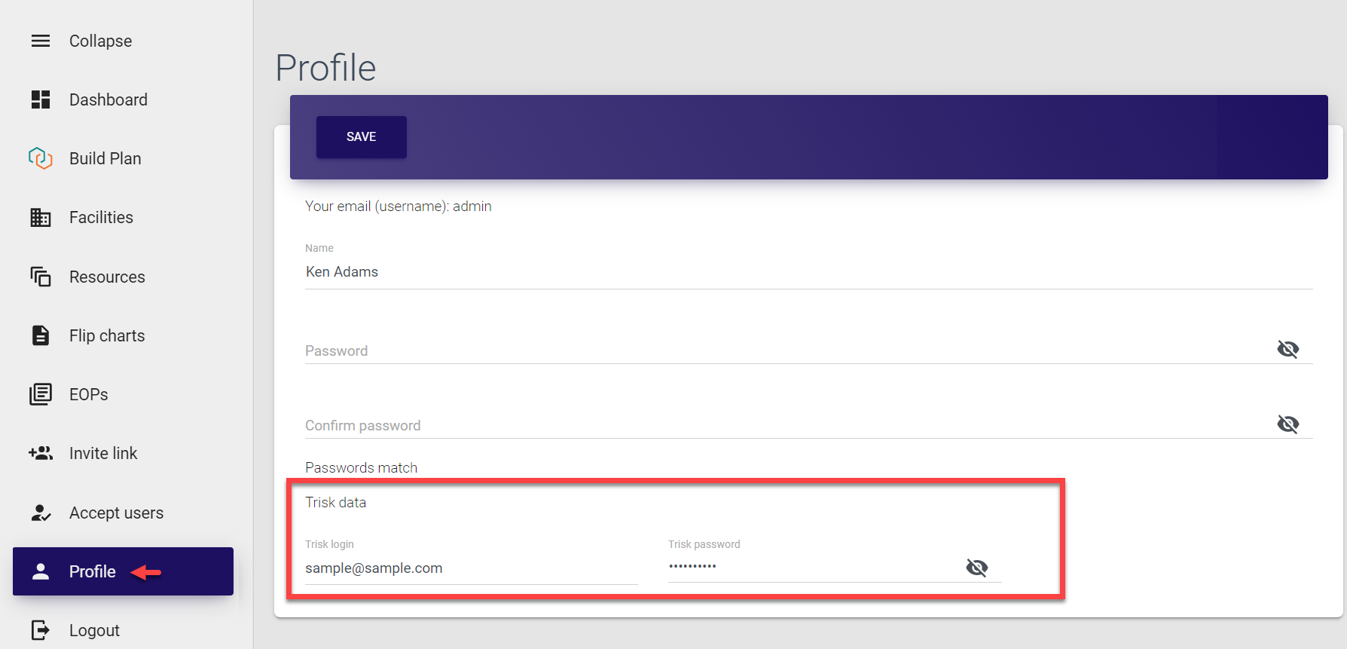Go to Flip charts section
This screenshot has height=649, width=1347.
pyautogui.click(x=107, y=335)
